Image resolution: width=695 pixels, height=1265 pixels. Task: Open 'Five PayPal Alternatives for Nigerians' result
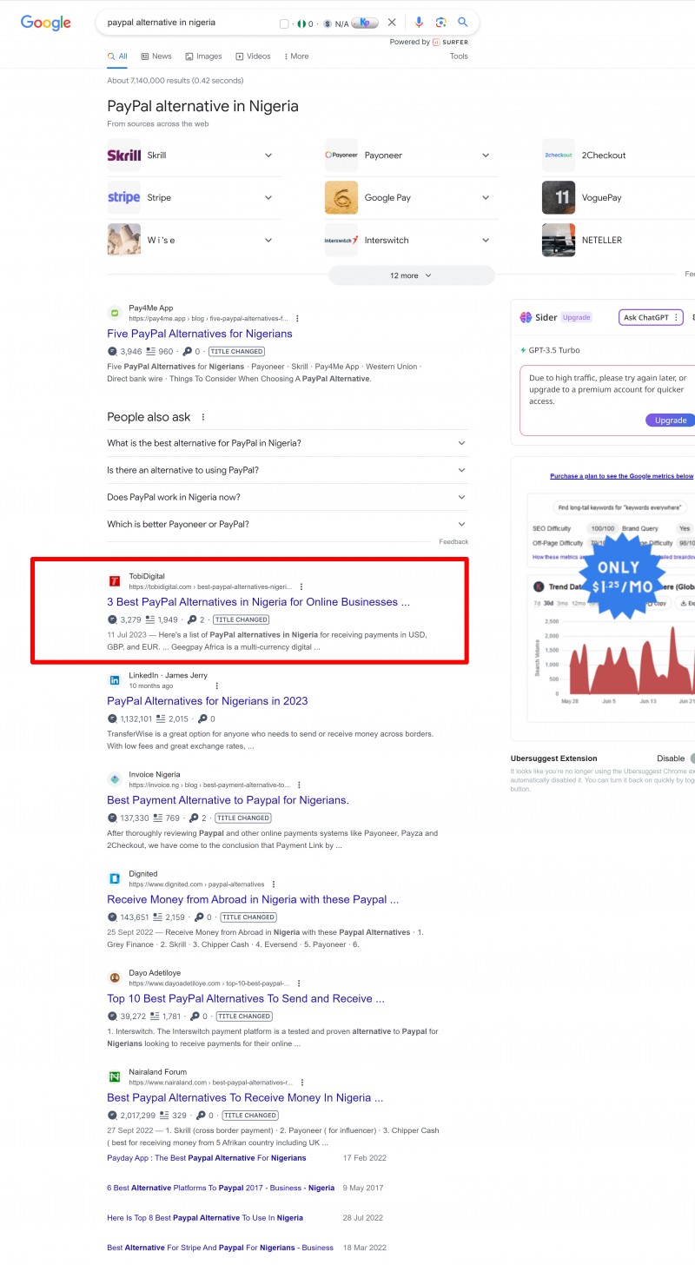(x=200, y=334)
